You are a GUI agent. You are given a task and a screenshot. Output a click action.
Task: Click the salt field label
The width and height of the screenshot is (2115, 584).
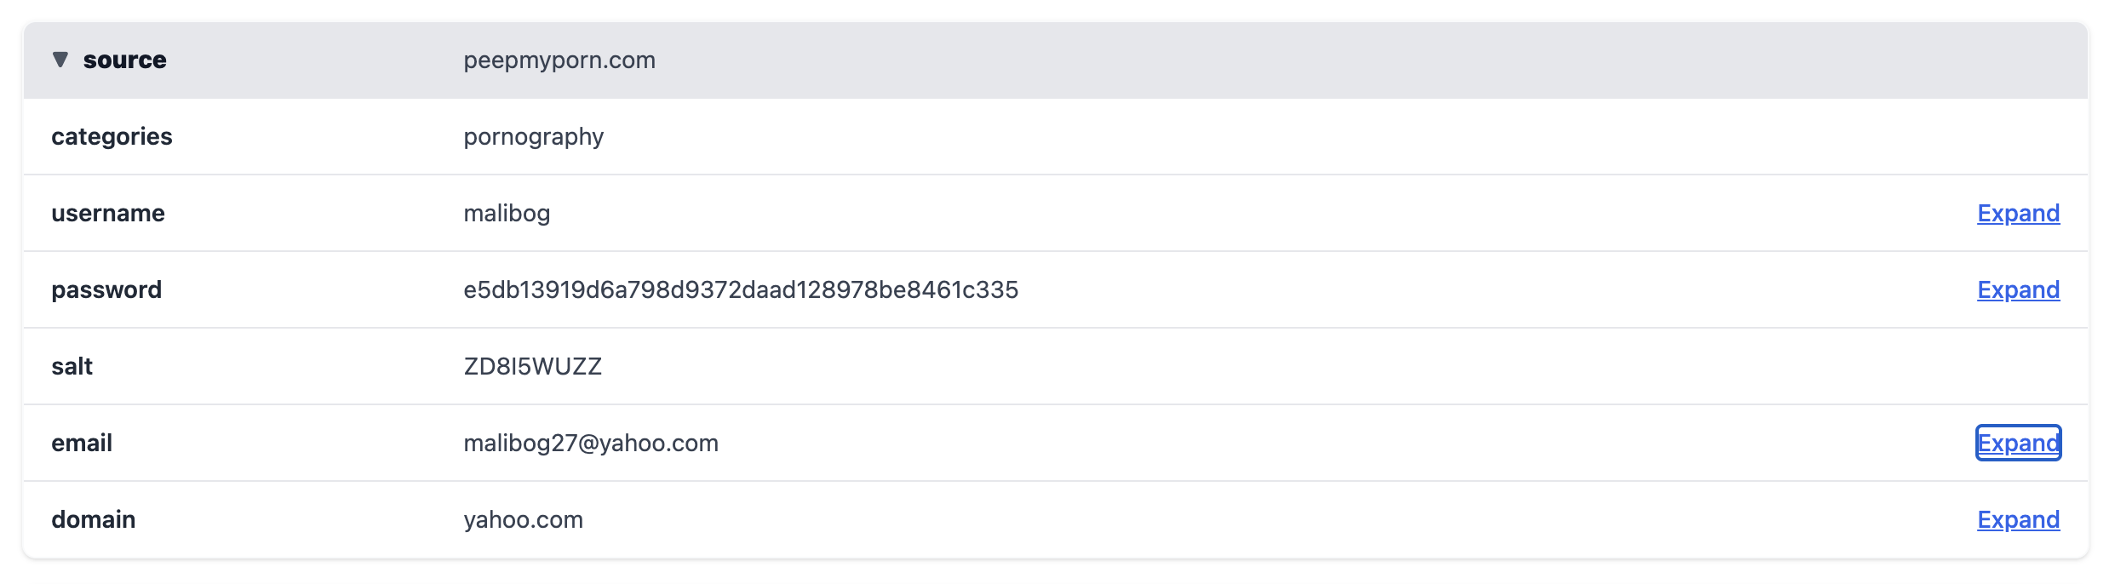(x=72, y=366)
